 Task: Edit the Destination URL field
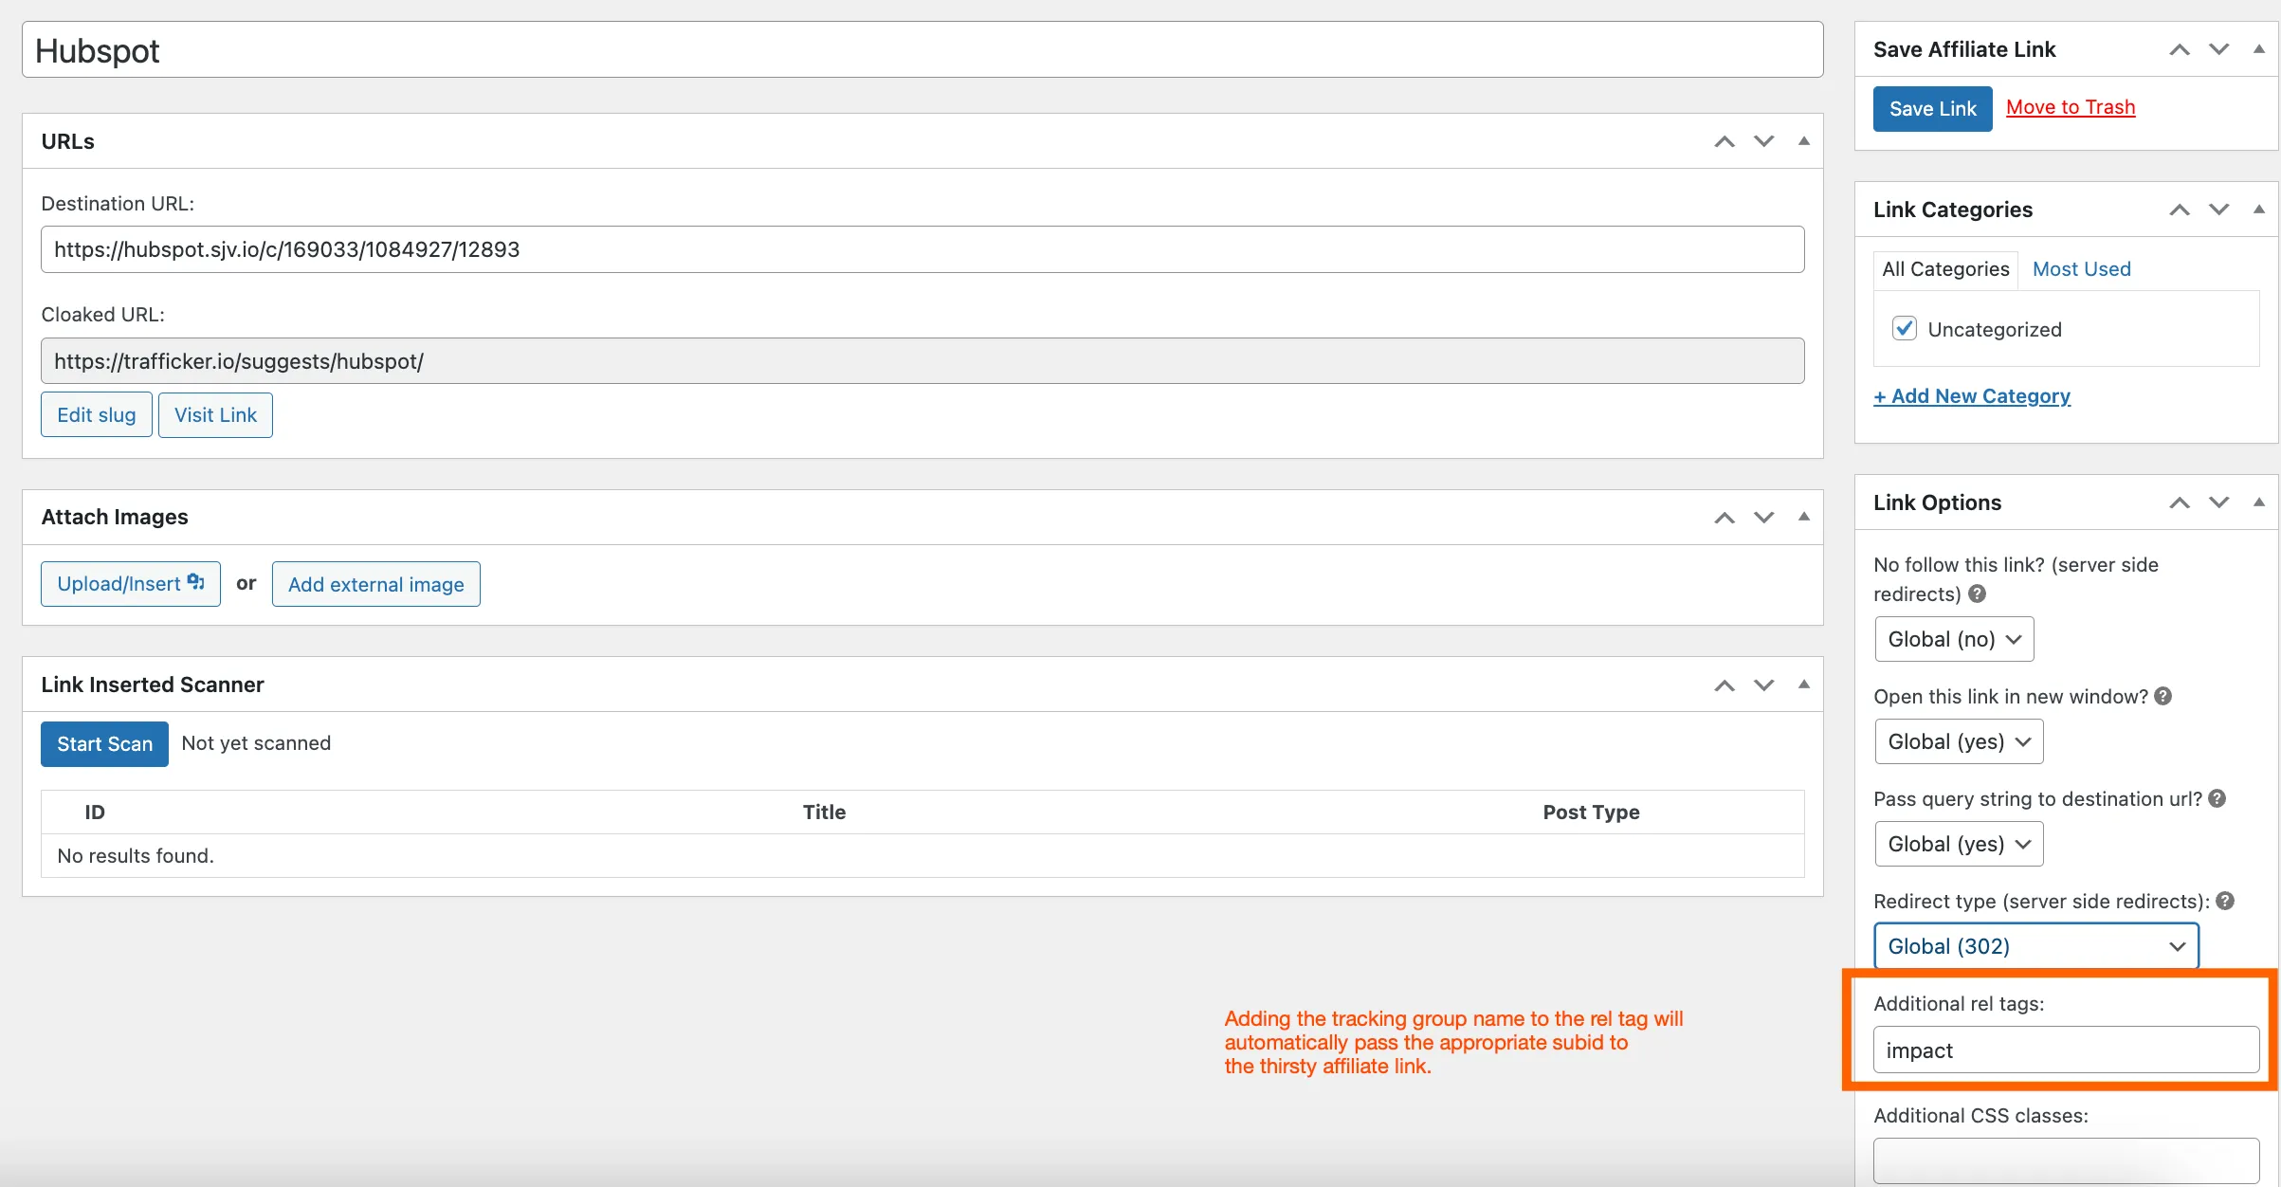pyautogui.click(x=922, y=249)
